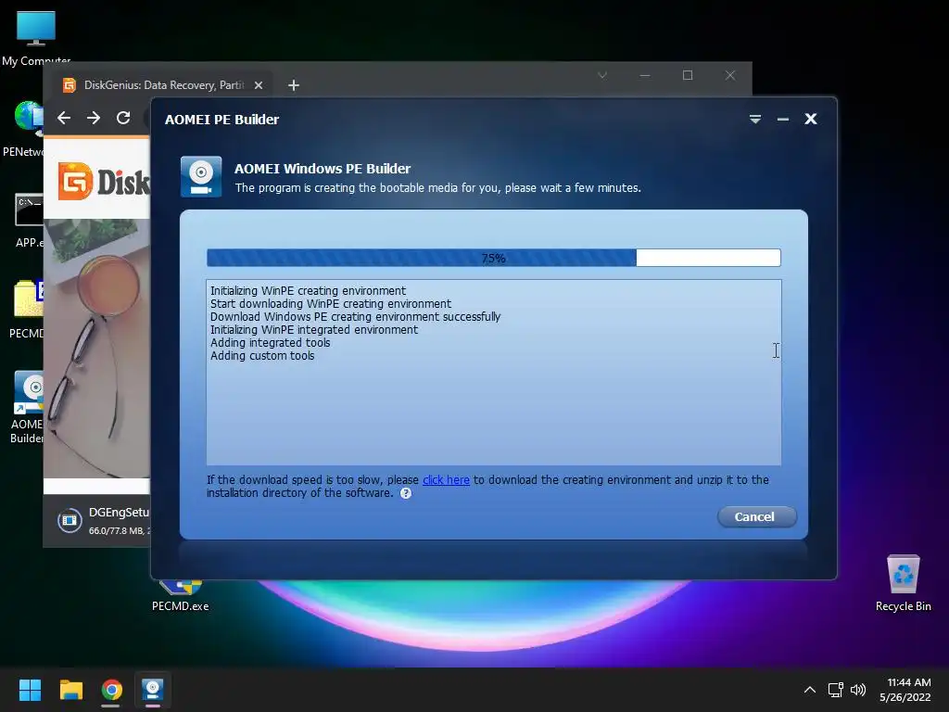This screenshot has width=949, height=712.
Task: Open the help question mark icon
Action: click(406, 493)
